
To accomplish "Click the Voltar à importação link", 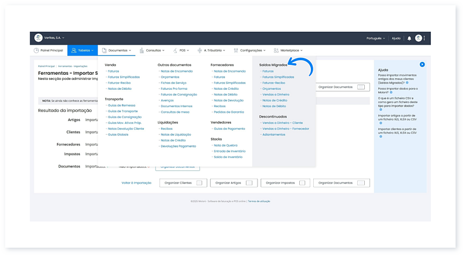I will (136, 183).
